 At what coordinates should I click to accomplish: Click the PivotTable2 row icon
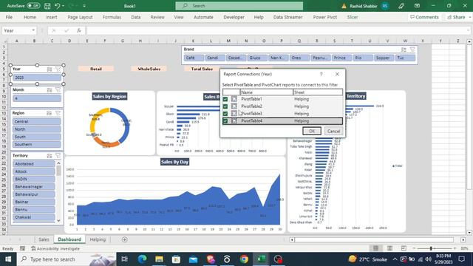234,106
